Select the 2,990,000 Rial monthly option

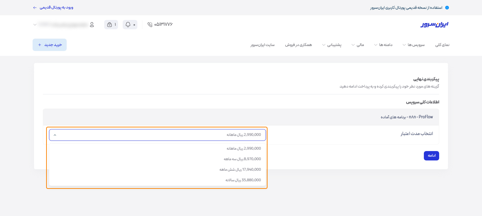[243, 148]
